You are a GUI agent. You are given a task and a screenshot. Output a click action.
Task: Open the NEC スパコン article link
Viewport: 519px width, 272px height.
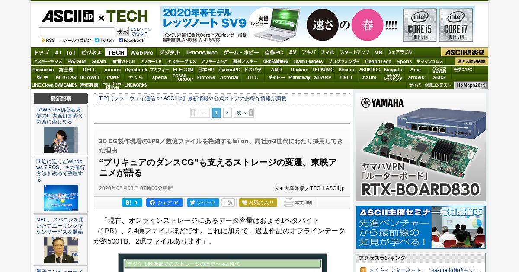60,226
